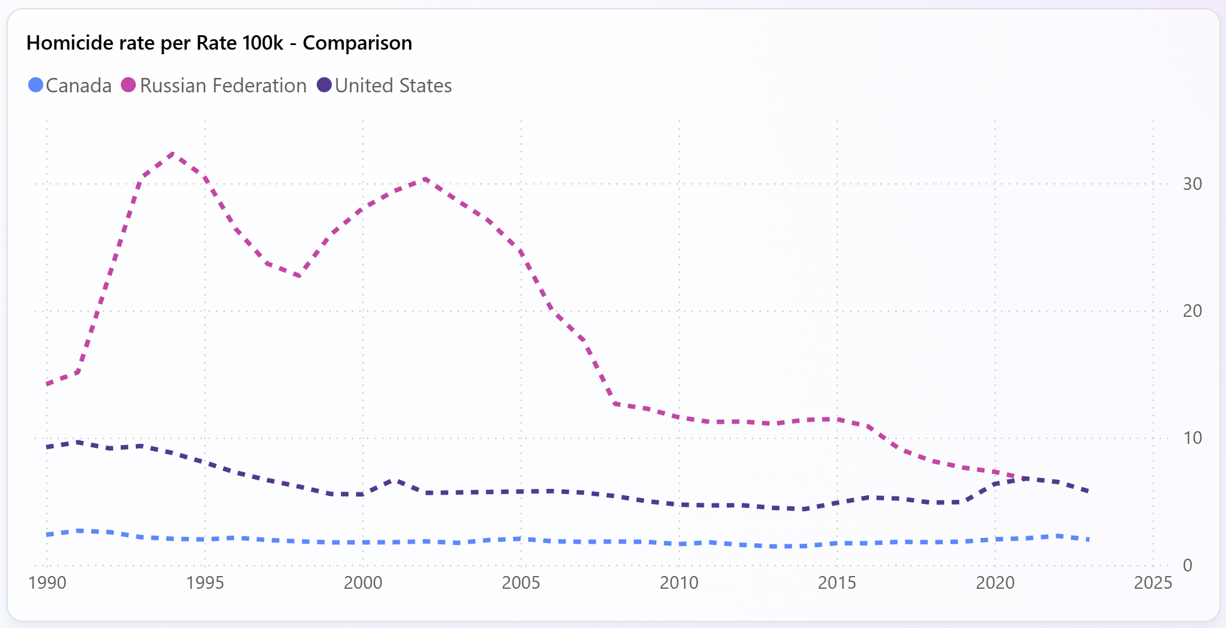This screenshot has width=1226, height=628.
Task: Click the Russian Federation legend color dot
Action: coord(128,85)
